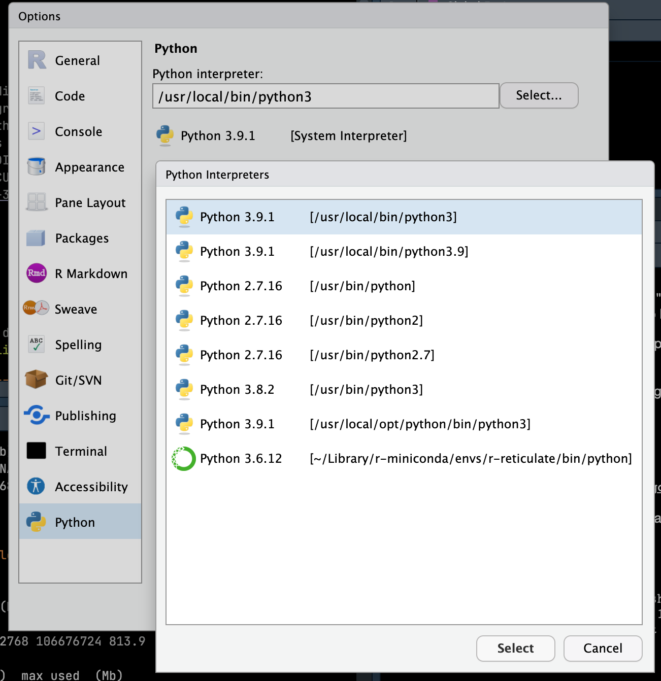Open the R Markdown settings
This screenshot has width=661, height=681.
click(x=91, y=274)
